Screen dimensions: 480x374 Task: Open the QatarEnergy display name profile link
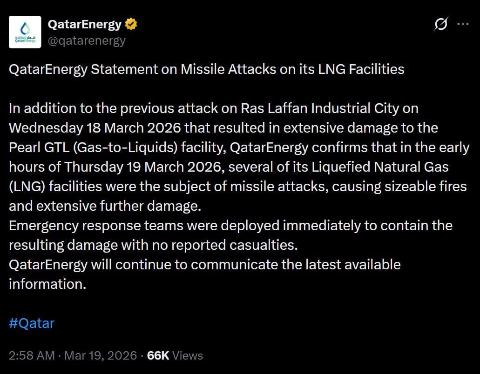(85, 24)
